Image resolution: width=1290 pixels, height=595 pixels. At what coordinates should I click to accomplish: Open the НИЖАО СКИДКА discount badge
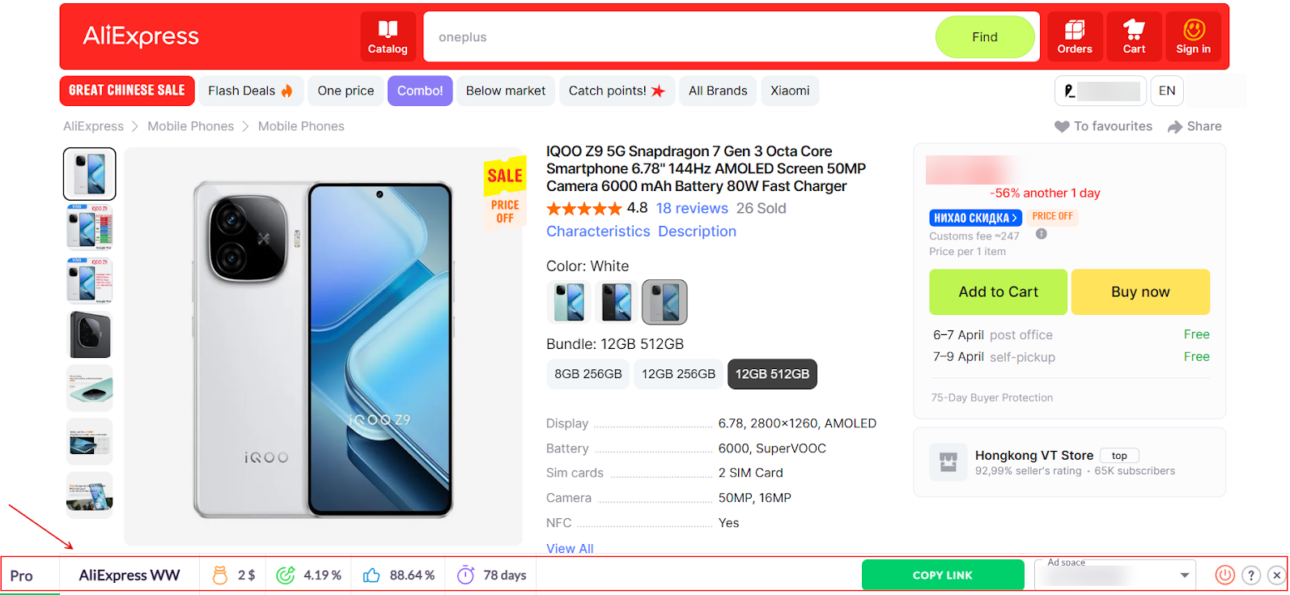[975, 217]
